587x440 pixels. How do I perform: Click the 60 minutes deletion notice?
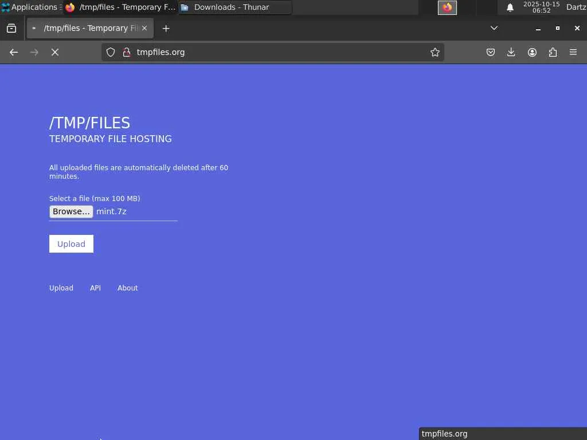[x=139, y=172]
